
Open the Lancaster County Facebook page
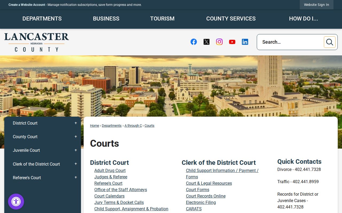click(194, 42)
